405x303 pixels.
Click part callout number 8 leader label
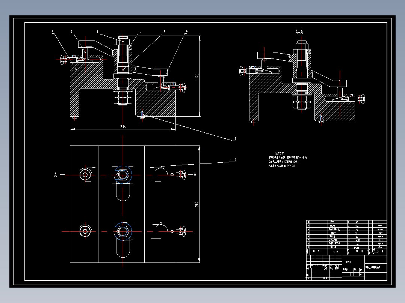click(235, 160)
